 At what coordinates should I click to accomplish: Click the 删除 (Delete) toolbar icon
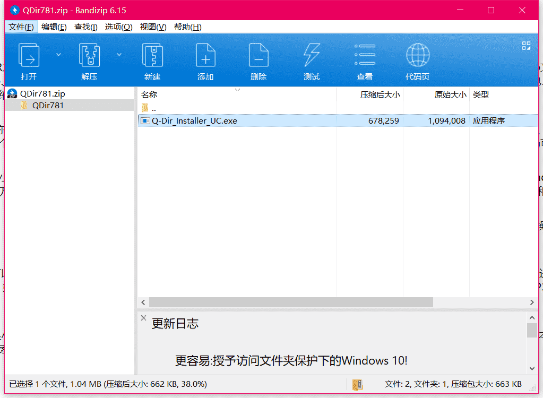[258, 55]
